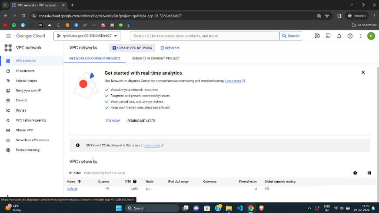379x213 pixels.
Task: Click MTU column help icon
Action: click(135, 182)
